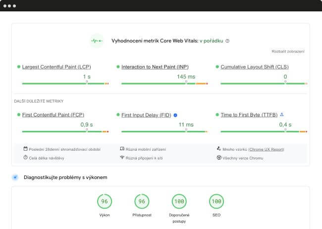Click the calendar icon for 28-day period
The image size is (322, 229).
[25, 149]
